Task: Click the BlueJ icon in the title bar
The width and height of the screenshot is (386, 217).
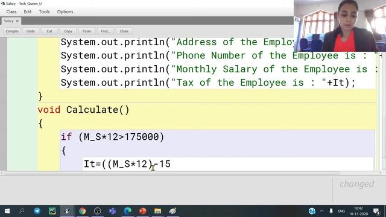Action: [x=3, y=4]
